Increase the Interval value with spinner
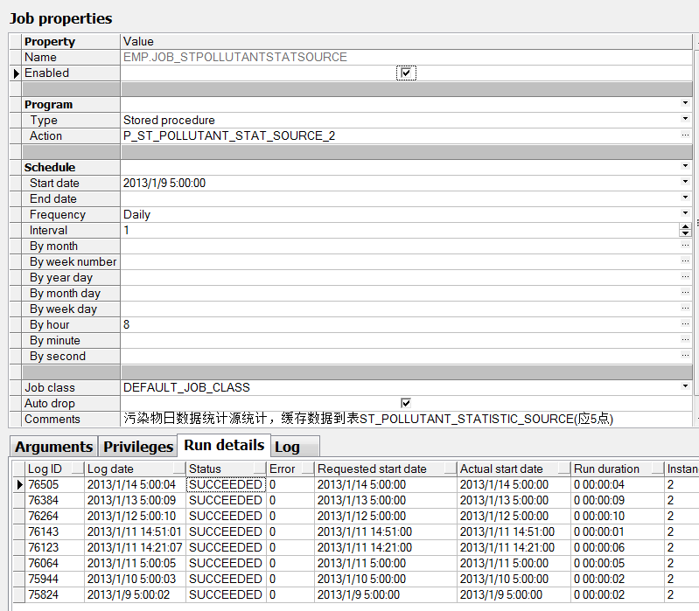Image resolution: width=699 pixels, height=611 pixels. [x=685, y=227]
